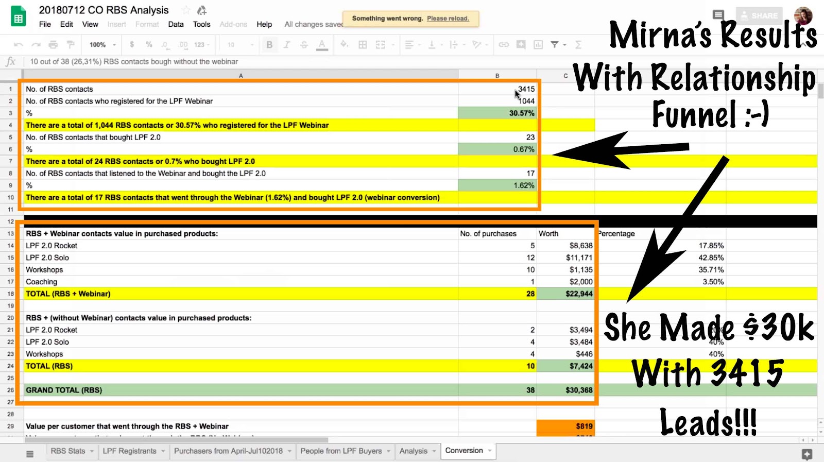Open the text color picker

tap(322, 45)
